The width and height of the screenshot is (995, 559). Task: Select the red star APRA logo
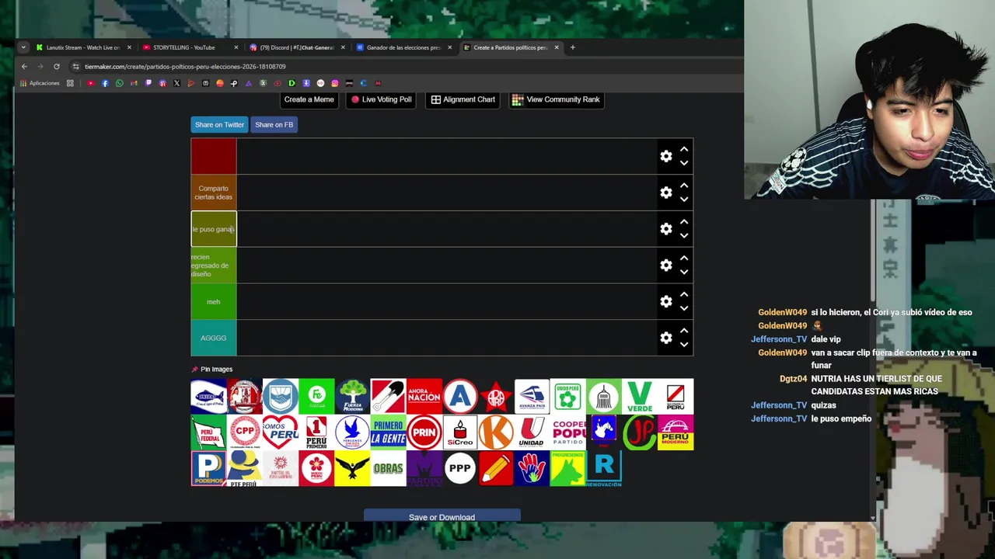point(496,397)
